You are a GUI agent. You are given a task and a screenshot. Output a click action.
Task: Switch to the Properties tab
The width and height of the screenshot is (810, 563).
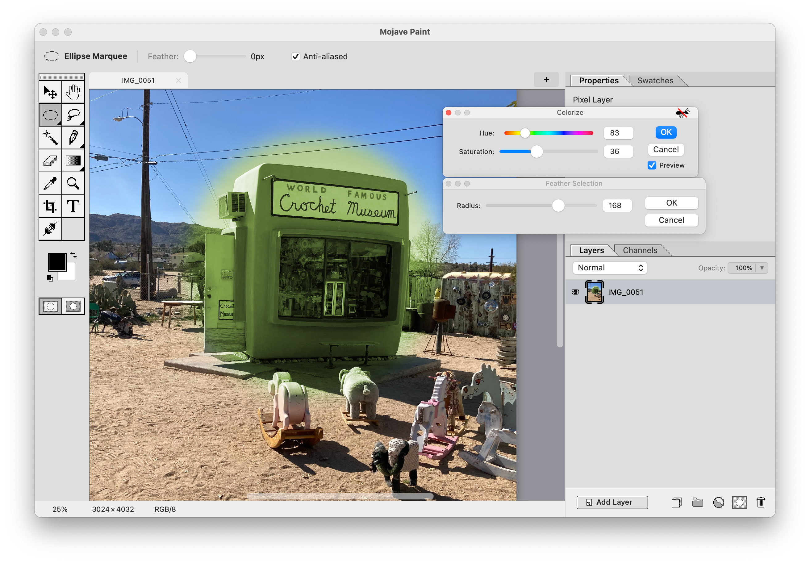point(599,81)
